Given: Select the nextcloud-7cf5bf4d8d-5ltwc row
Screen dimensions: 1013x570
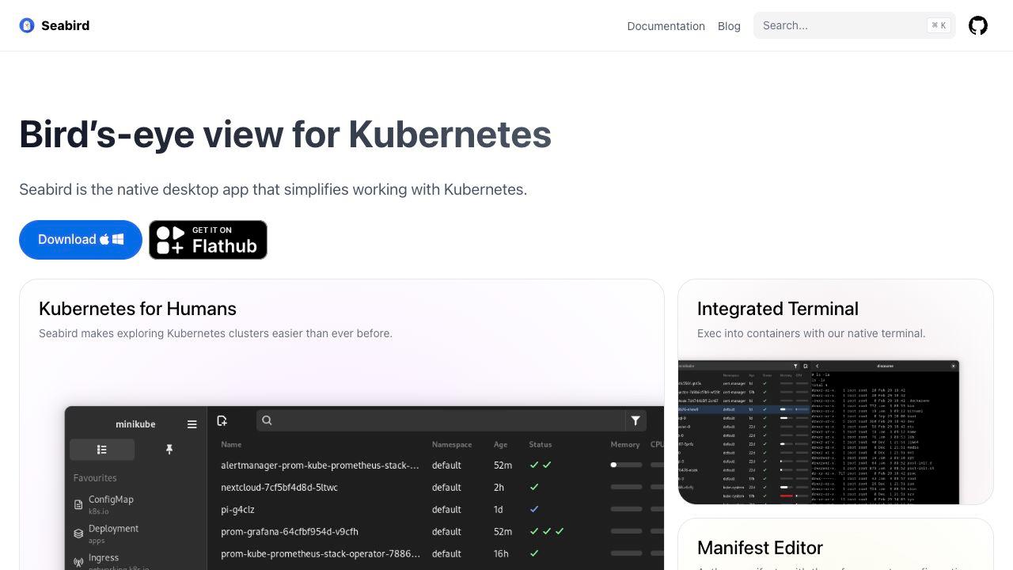Looking at the screenshot, I should [436, 488].
